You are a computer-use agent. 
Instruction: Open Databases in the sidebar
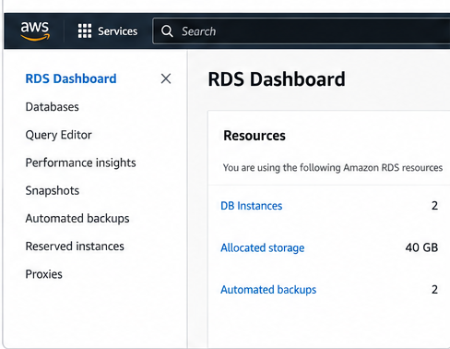point(53,107)
